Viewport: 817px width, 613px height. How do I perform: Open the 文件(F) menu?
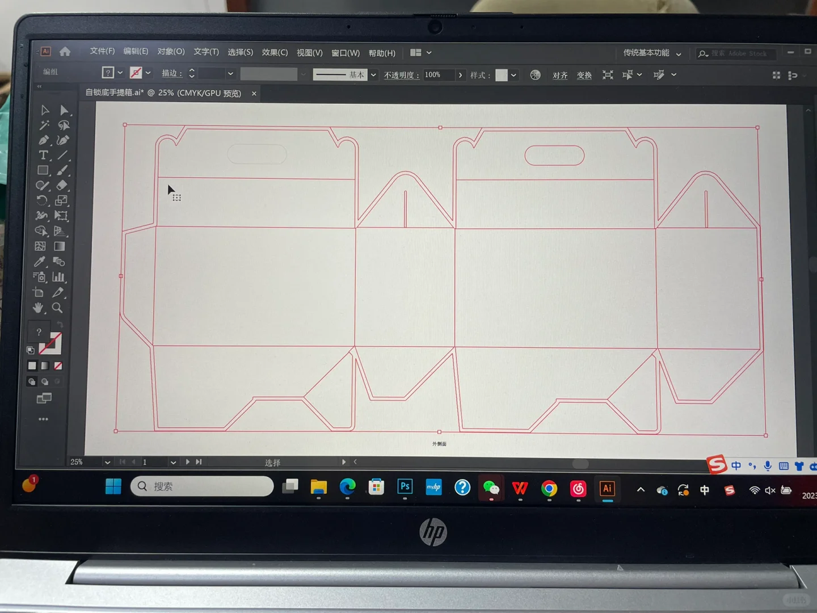click(x=102, y=51)
